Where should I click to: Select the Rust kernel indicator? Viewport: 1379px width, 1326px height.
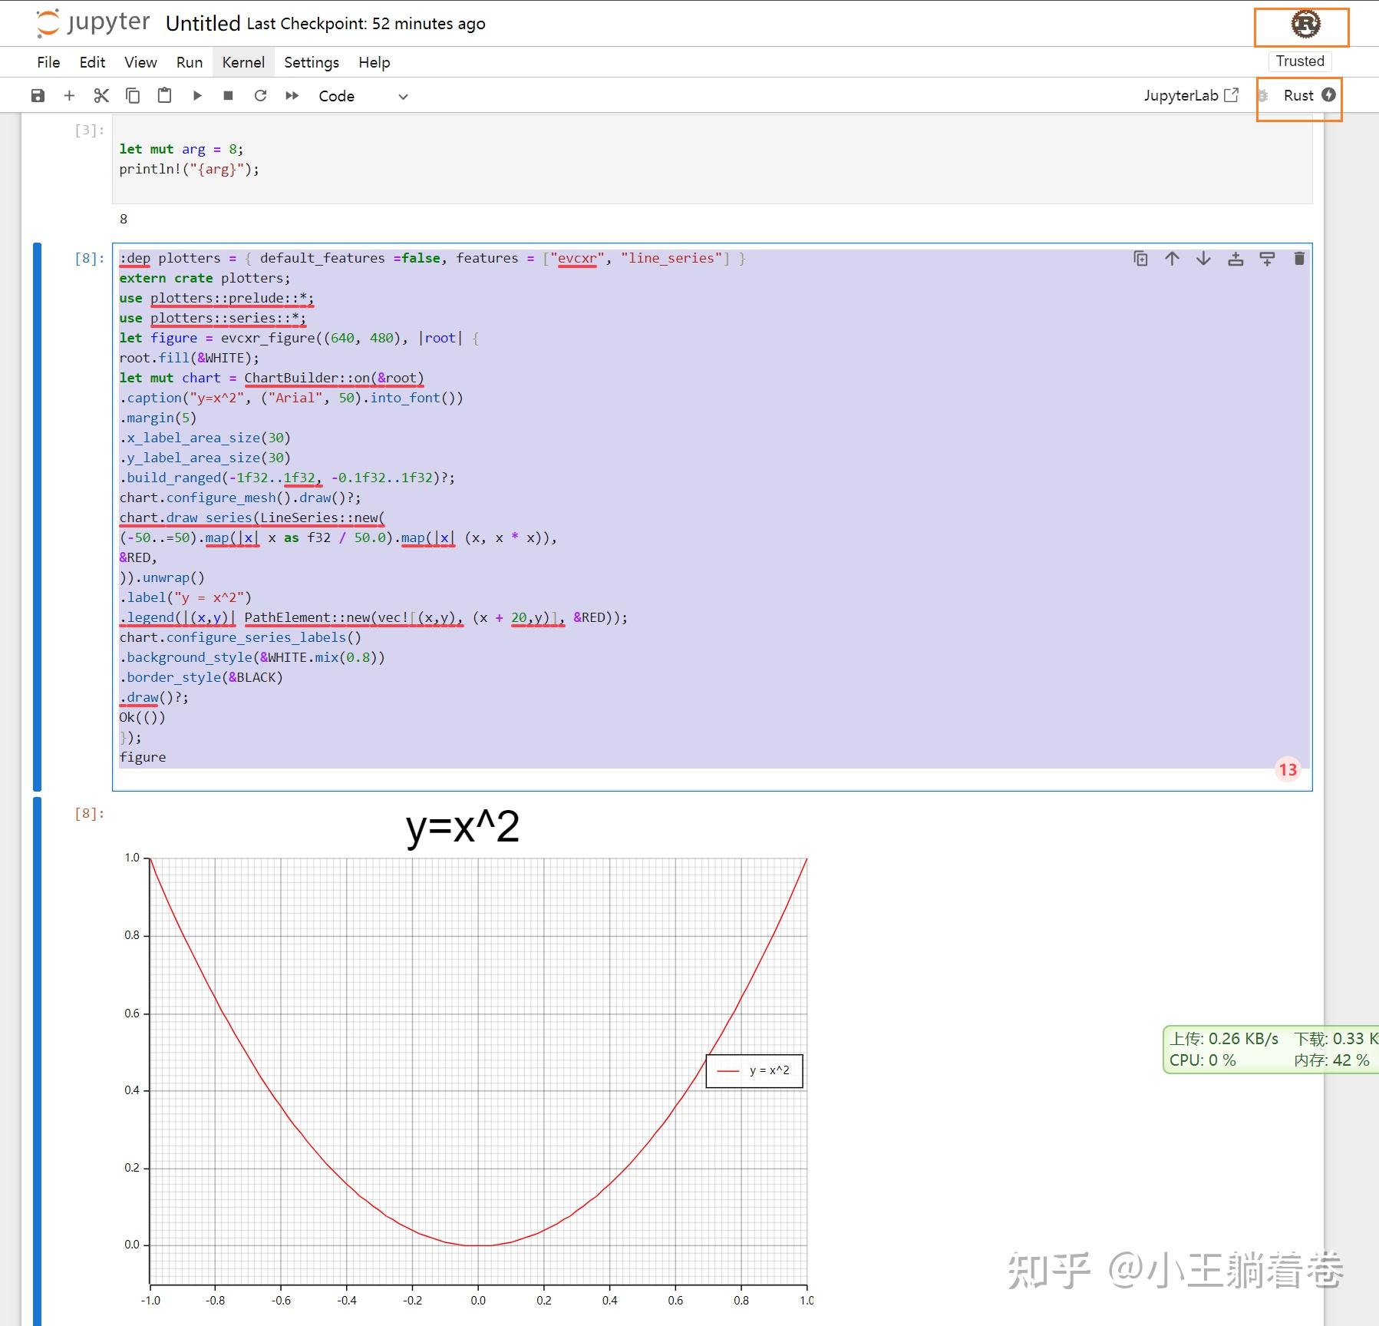tap(1298, 95)
